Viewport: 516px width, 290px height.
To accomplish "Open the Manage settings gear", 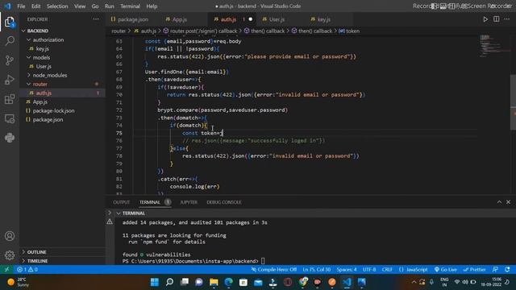I will click(x=10, y=255).
